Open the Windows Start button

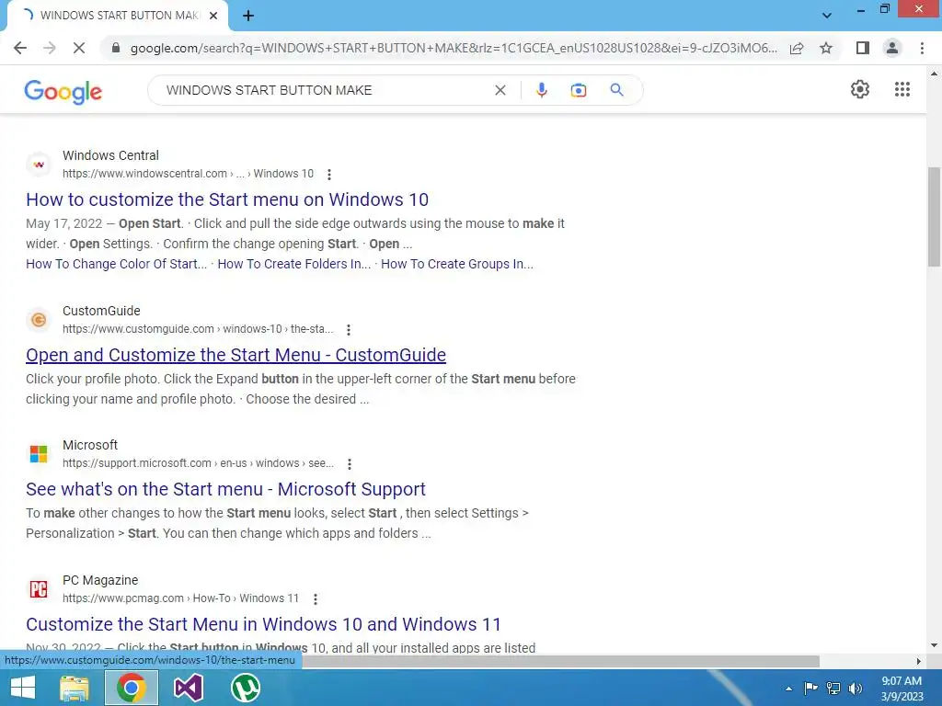[x=23, y=688]
